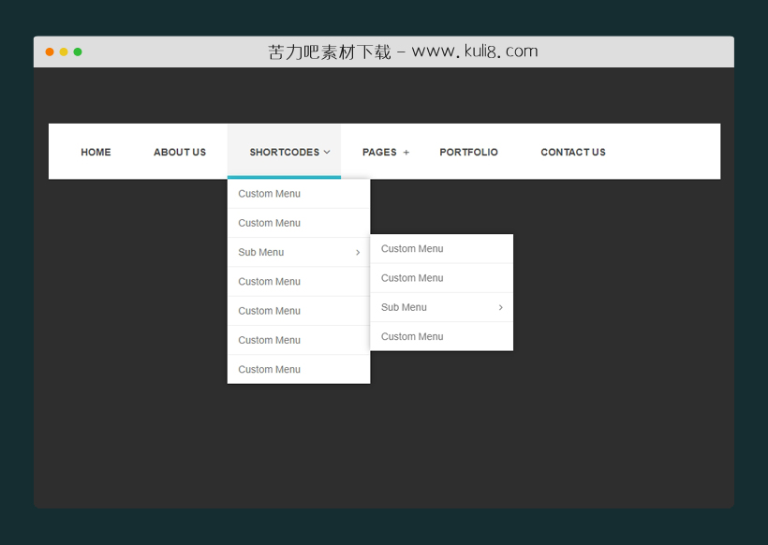
Task: Choose first Custom Menu under SHORTCODES
Action: point(270,194)
